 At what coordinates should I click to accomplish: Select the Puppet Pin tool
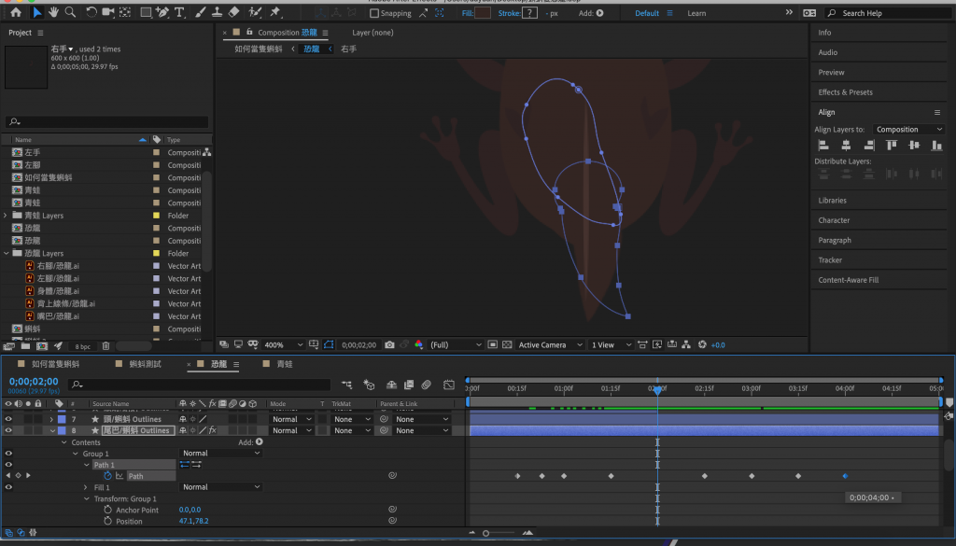[275, 12]
